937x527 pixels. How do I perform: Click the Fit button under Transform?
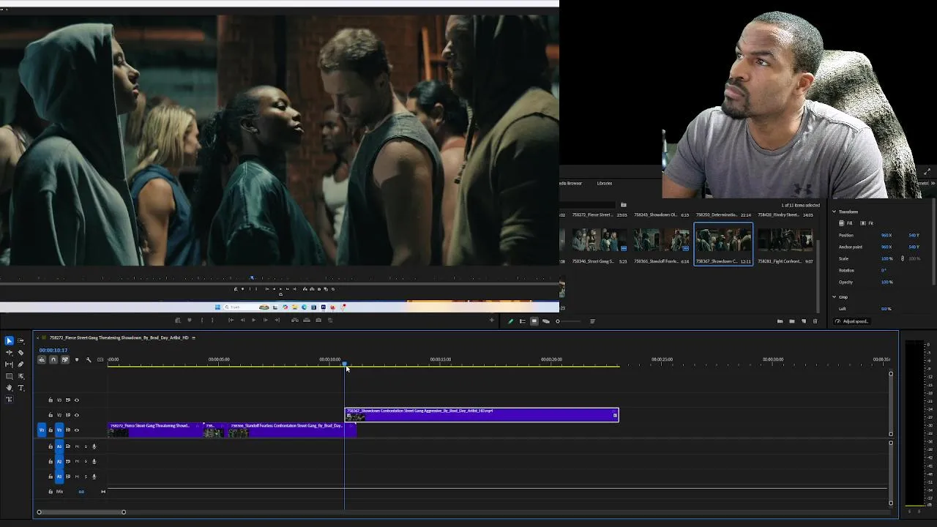point(867,223)
